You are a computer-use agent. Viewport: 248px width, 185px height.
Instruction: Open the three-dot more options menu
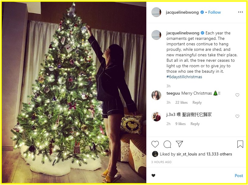click(240, 12)
